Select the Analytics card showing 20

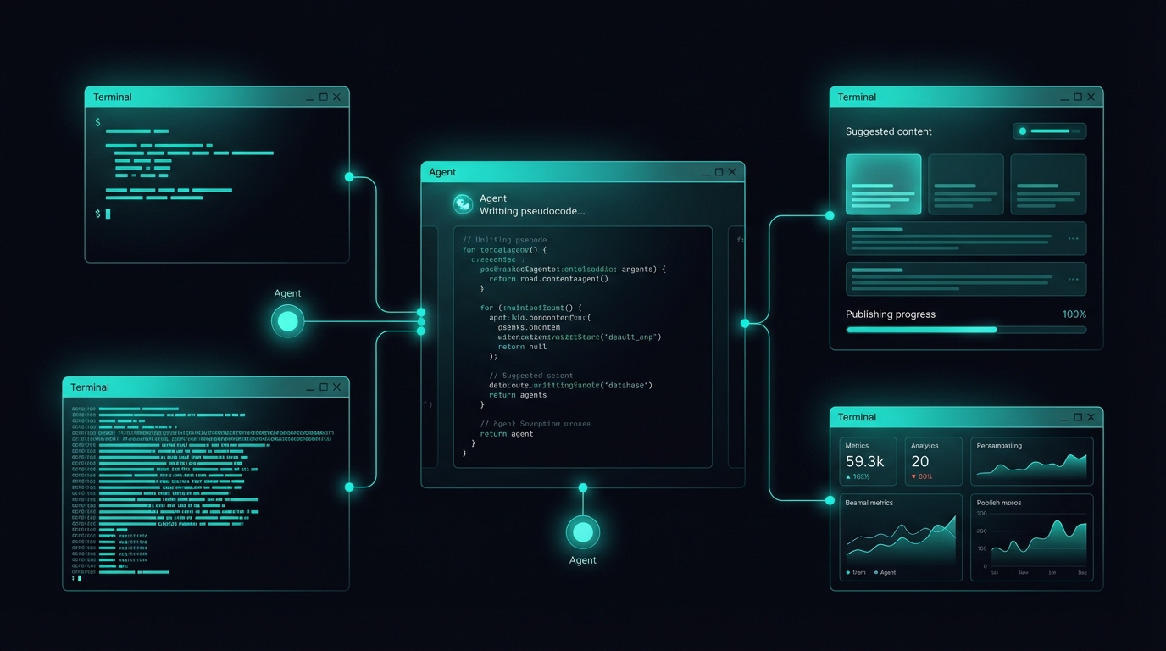pos(932,461)
